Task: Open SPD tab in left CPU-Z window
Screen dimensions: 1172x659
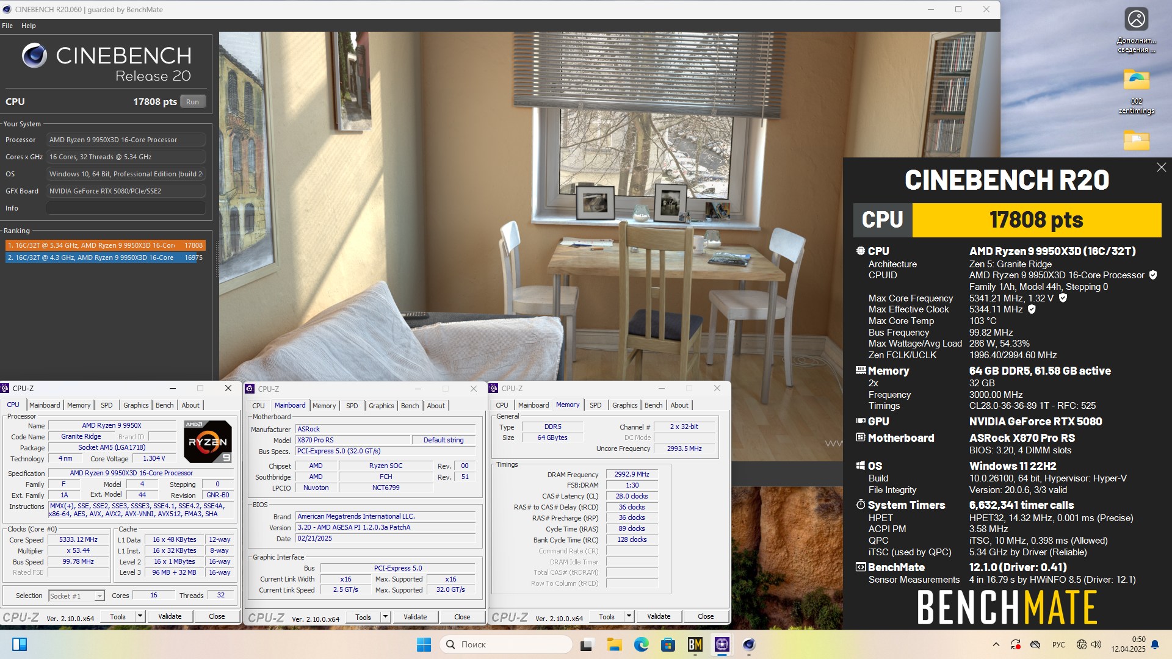Action: click(x=107, y=405)
